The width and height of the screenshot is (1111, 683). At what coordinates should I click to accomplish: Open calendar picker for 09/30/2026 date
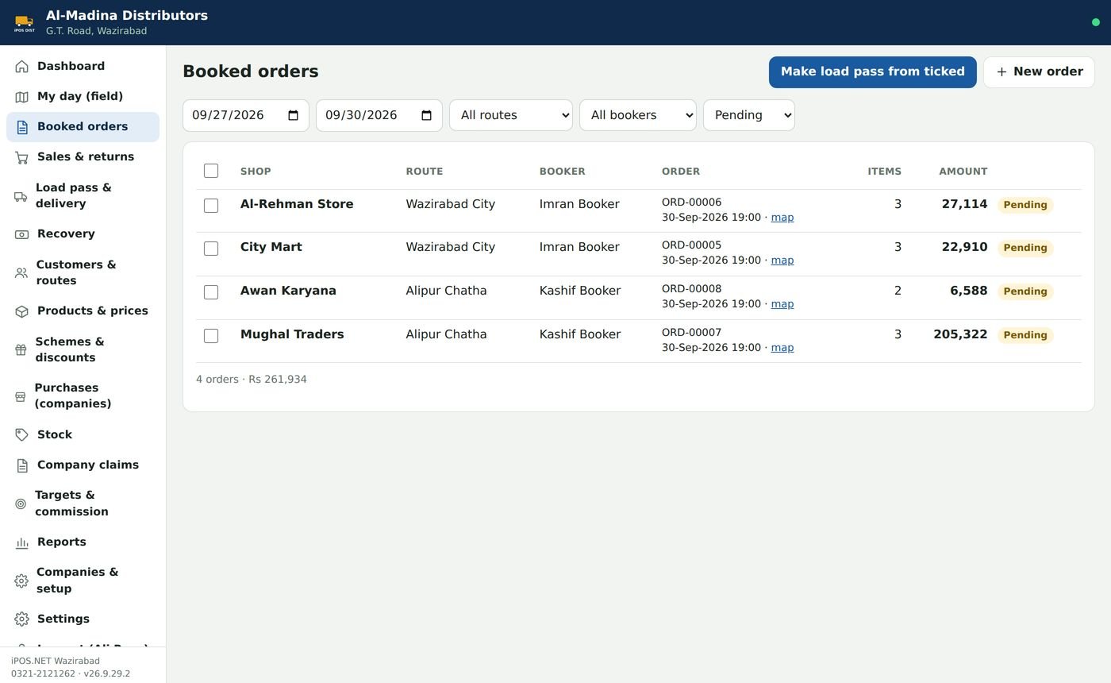click(426, 115)
